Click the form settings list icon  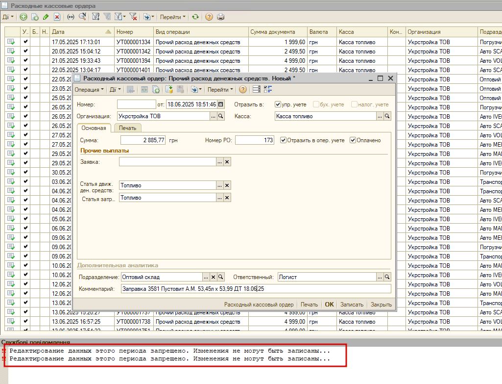coord(257,90)
